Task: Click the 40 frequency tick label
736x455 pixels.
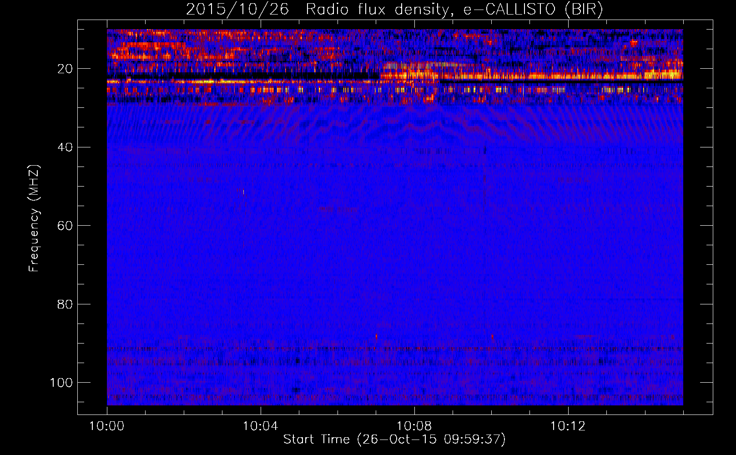Action: click(65, 147)
